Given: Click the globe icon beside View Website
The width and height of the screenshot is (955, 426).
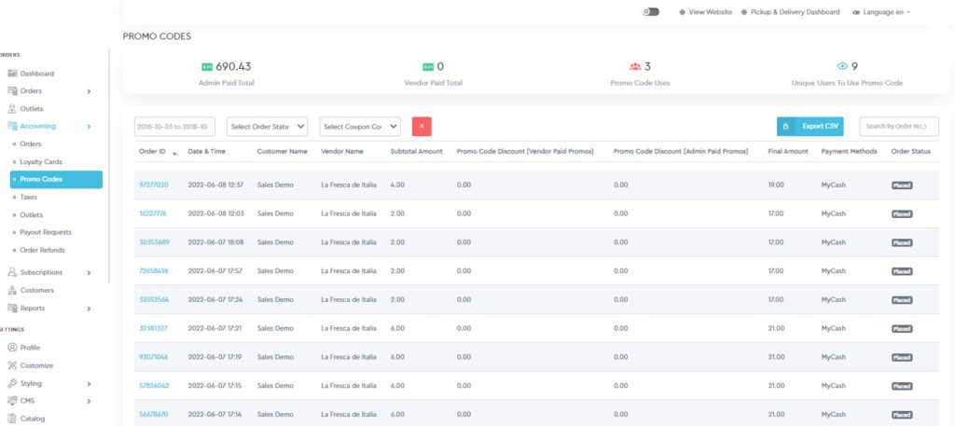Looking at the screenshot, I should (x=682, y=12).
